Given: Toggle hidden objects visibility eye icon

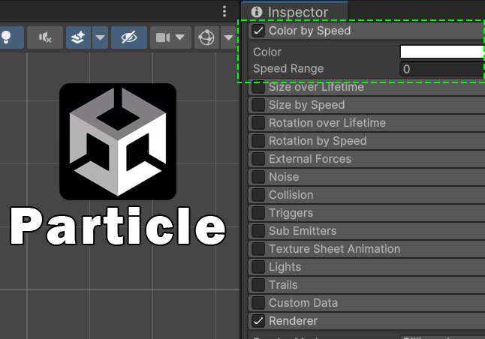Looking at the screenshot, I should click(x=128, y=37).
